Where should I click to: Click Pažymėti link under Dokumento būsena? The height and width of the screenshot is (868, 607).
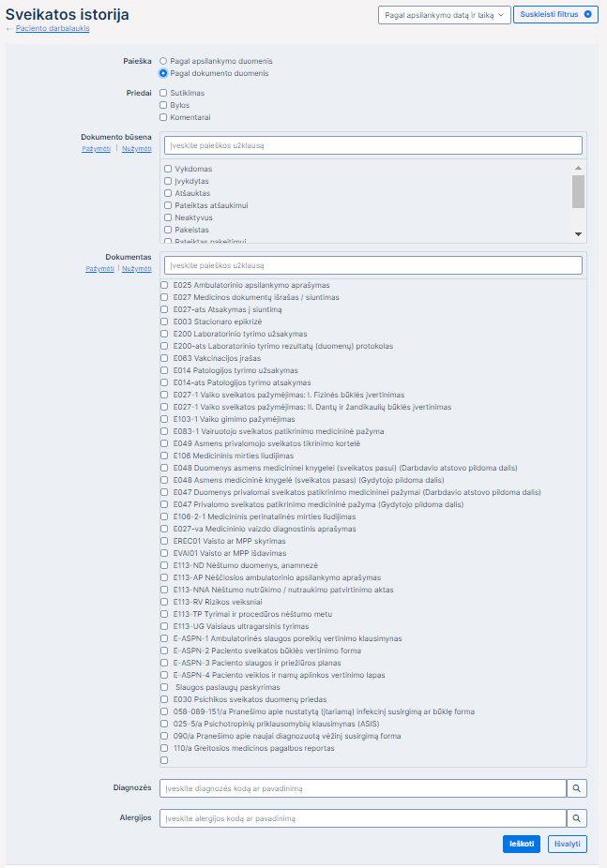pyautogui.click(x=96, y=149)
